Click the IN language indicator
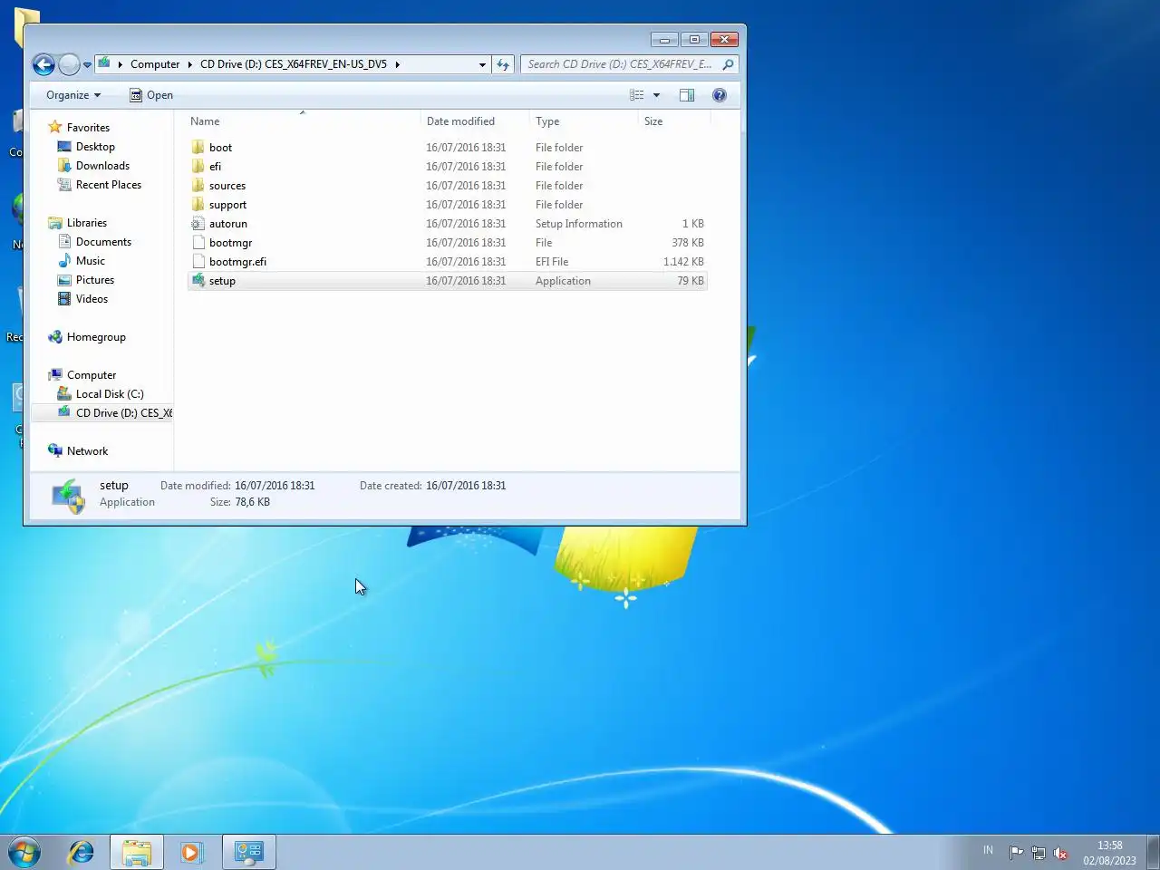The height and width of the screenshot is (870, 1160). point(988,850)
